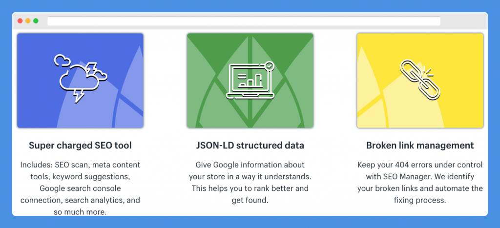Click the Super charged SEO tool heading
This screenshot has height=228, width=500.
[x=81, y=145]
